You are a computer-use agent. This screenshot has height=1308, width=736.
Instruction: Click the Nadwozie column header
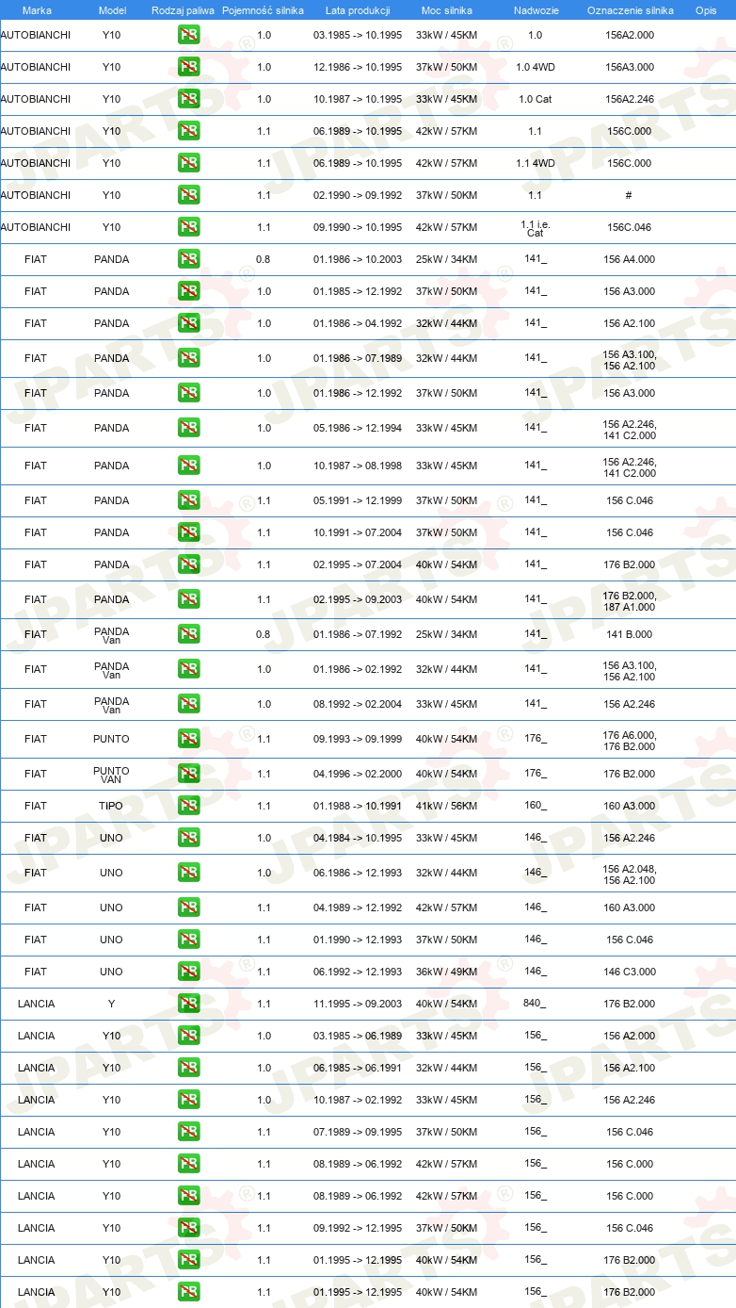click(535, 10)
